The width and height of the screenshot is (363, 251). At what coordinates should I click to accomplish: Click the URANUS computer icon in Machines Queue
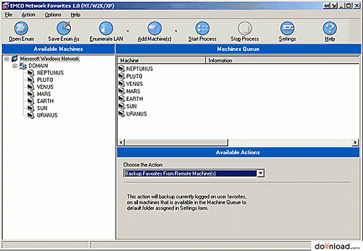pyautogui.click(x=121, y=113)
